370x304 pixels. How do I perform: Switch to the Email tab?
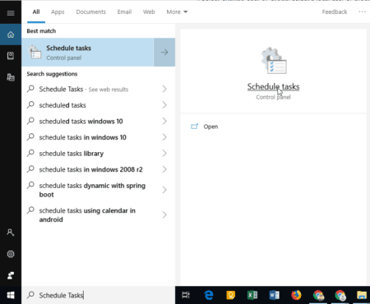click(x=124, y=12)
